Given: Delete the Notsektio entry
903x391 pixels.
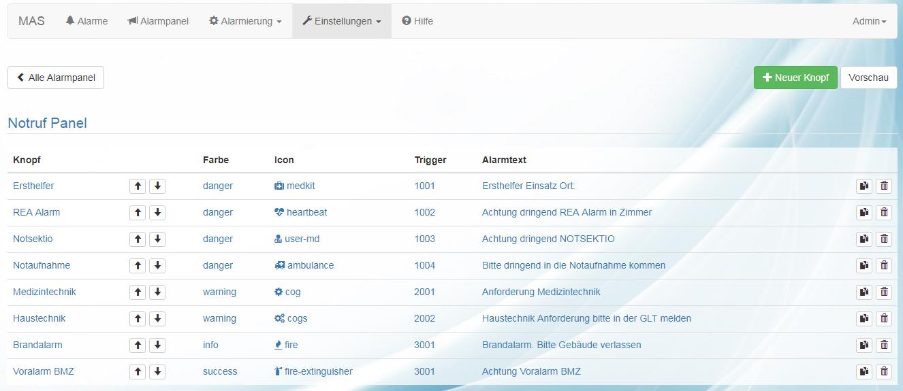Looking at the screenshot, I should tap(884, 239).
